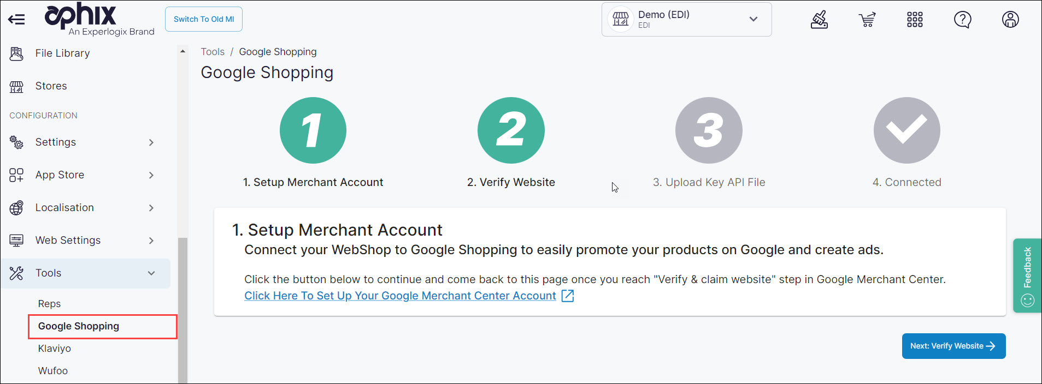Open the apps grid icon
Image resolution: width=1042 pixels, height=384 pixels.
pyautogui.click(x=915, y=20)
